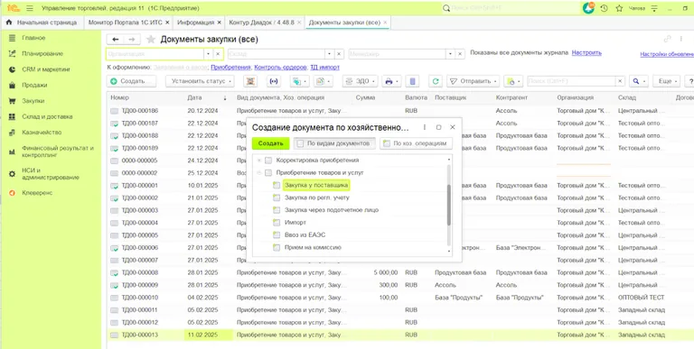The width and height of the screenshot is (694, 349).
Task: Click dialog list vertical scrollbar thumb
Action: pos(449,205)
